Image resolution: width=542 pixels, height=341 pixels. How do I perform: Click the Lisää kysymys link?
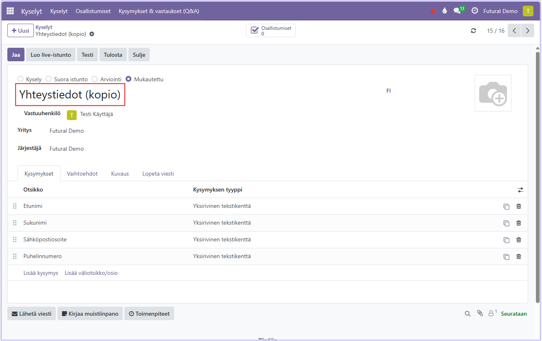pos(41,273)
